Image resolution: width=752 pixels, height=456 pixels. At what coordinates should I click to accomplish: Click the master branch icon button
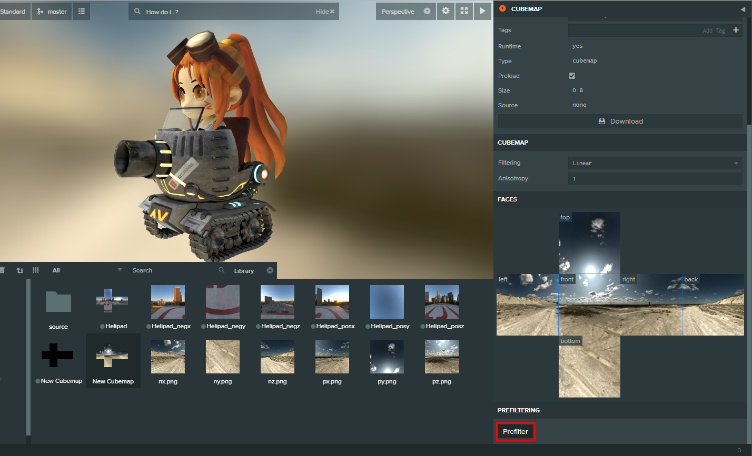click(x=52, y=12)
